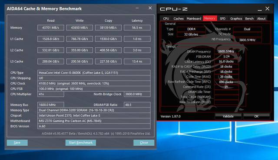Open the Caches tab
The width and height of the screenshot is (278, 160).
[179, 18]
